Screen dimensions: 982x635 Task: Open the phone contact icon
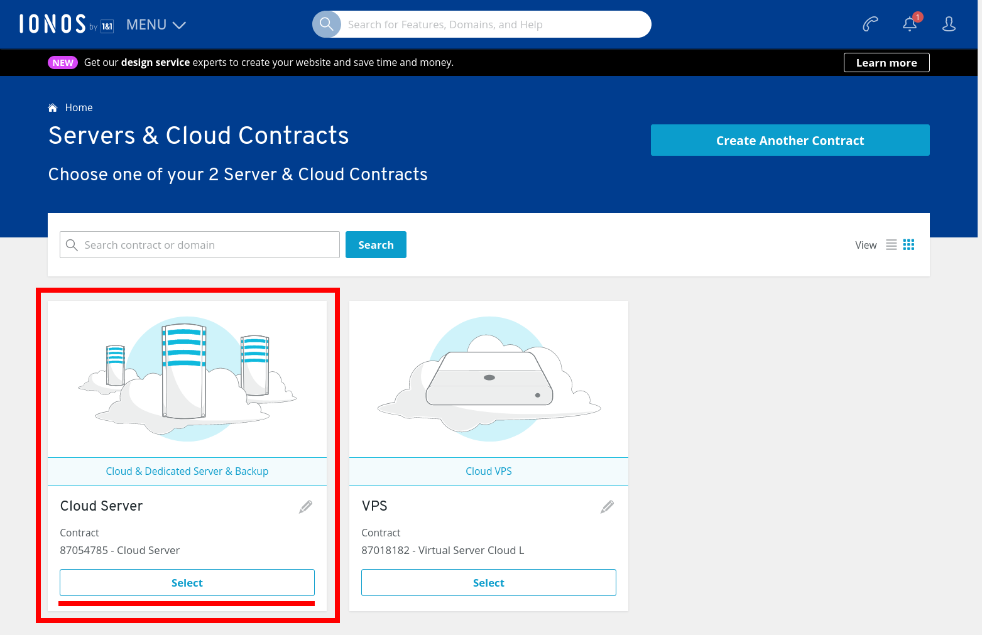[870, 24]
